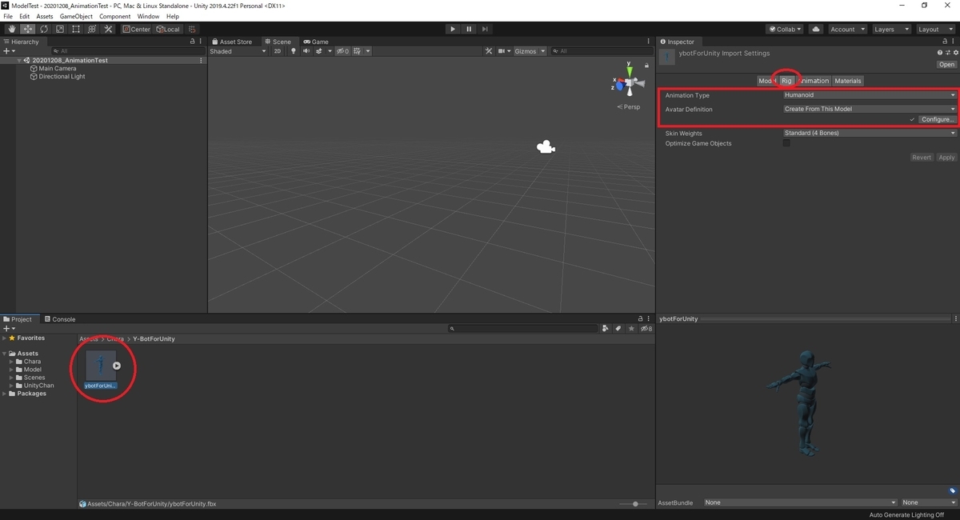Open the Window menu
The image size is (960, 520).
pos(148,16)
